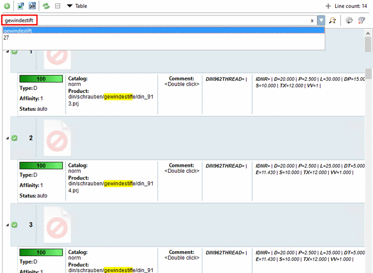Click Status: auto under din_913.prj entry
Image resolution: width=373 pixels, height=273 pixels.
click(33, 109)
